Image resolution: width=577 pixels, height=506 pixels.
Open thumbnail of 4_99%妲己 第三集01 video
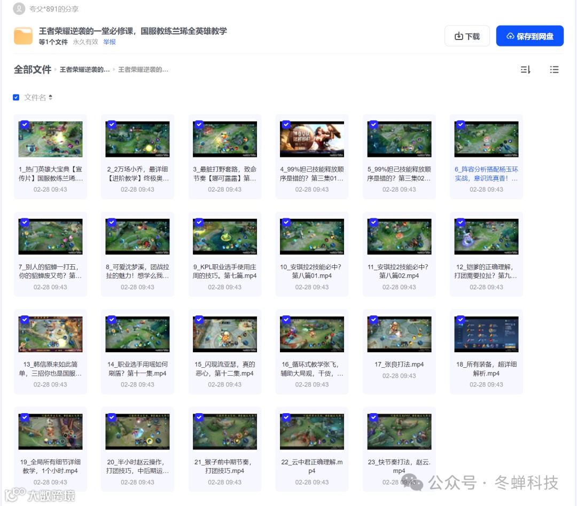point(312,139)
